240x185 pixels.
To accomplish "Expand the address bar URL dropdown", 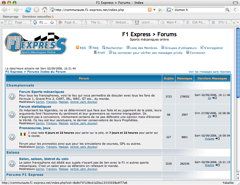I will (155, 10).
